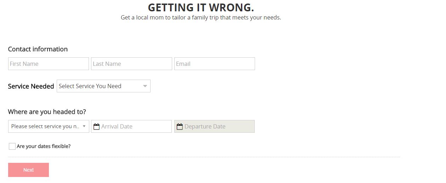Image resolution: width=446 pixels, height=183 pixels.
Task: Click the Service You Need dropdown arrow
Action: click(x=145, y=86)
